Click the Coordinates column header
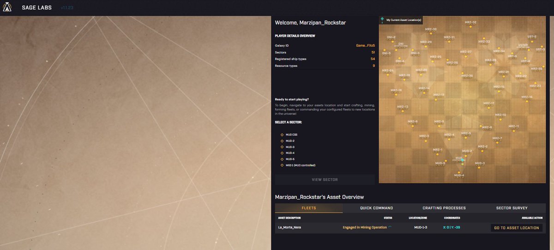The height and width of the screenshot is (250, 554). (452, 217)
